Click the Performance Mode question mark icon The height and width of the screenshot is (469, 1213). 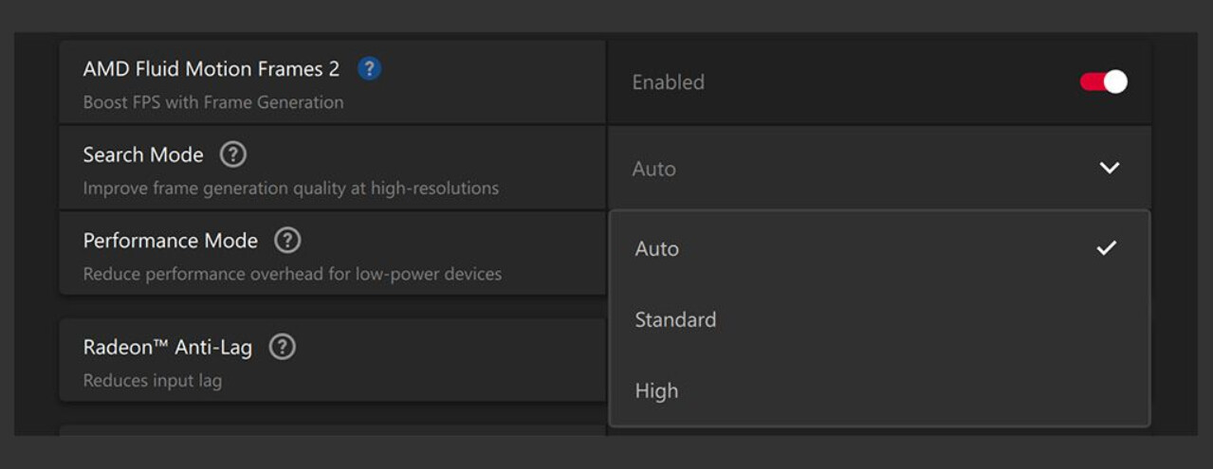(287, 241)
